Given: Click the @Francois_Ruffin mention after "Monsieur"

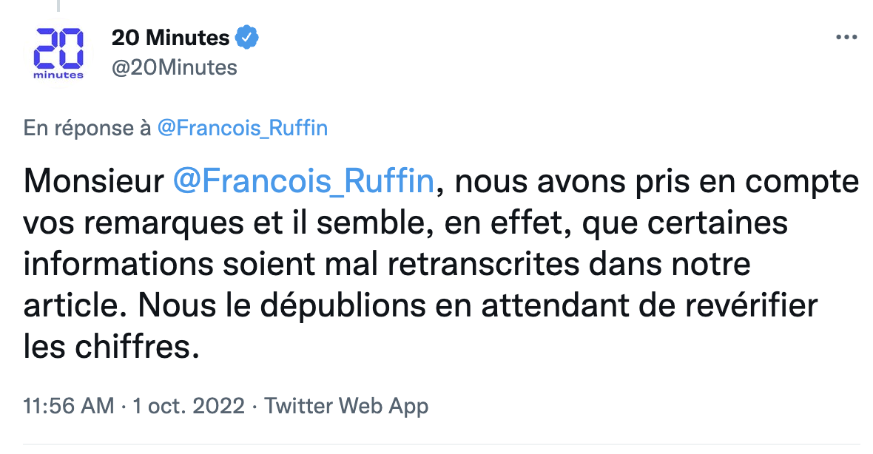Looking at the screenshot, I should [303, 181].
